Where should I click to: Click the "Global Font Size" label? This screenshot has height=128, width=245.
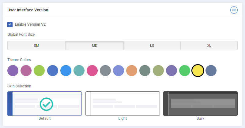tap(21, 35)
